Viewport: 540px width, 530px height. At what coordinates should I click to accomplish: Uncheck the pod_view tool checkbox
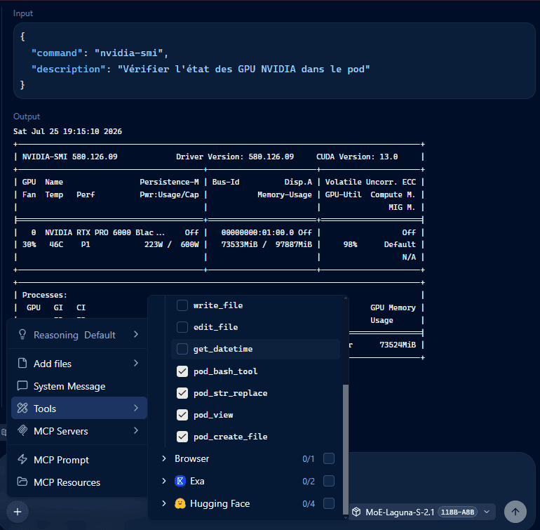pos(182,415)
